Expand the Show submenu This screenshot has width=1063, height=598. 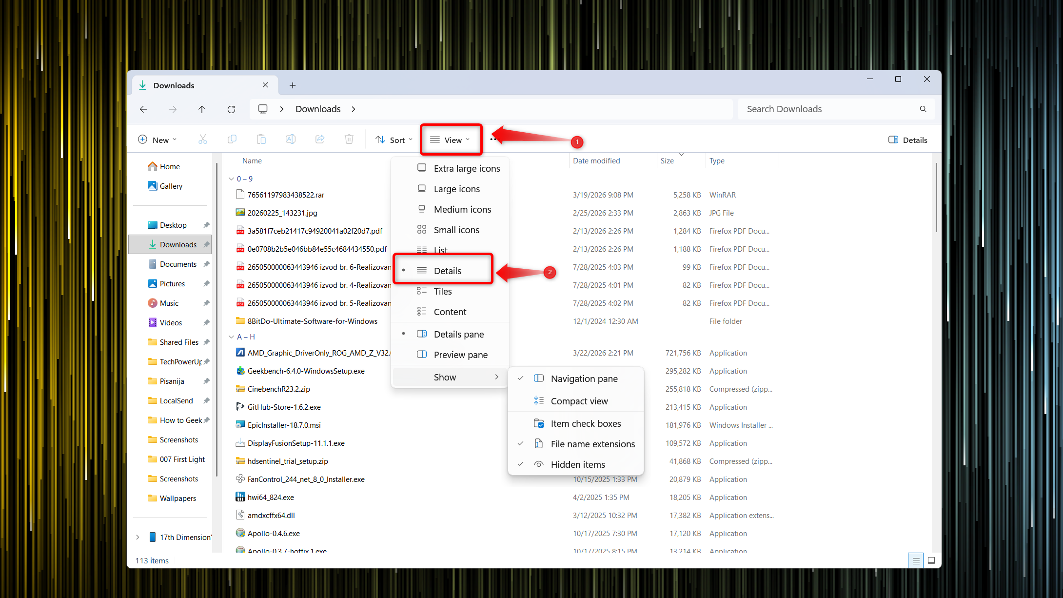(450, 377)
